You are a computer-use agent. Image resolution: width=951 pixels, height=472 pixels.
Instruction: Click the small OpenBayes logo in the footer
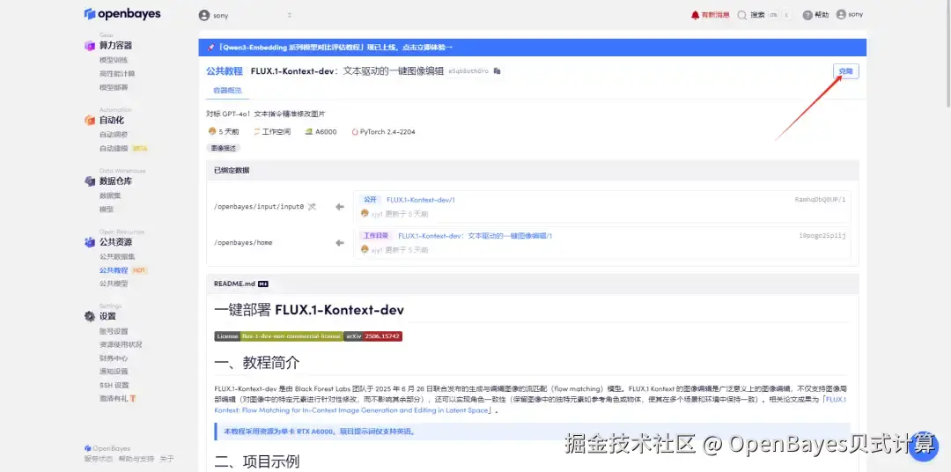tap(87, 448)
